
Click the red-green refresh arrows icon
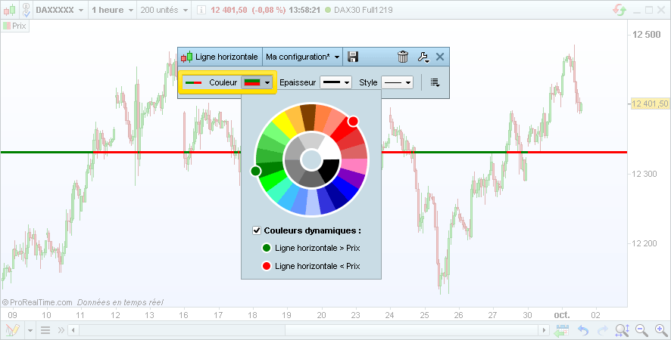(x=620, y=10)
